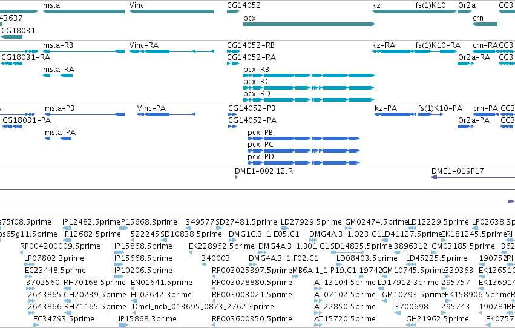
Task: Click the SD27481.5prime EST
Action: tap(219, 228)
